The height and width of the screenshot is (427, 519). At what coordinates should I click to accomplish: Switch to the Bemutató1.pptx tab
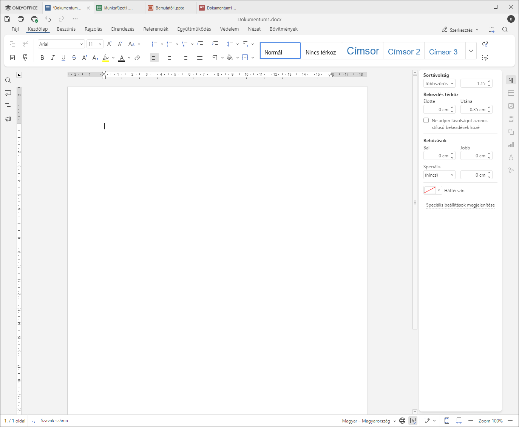(x=170, y=8)
